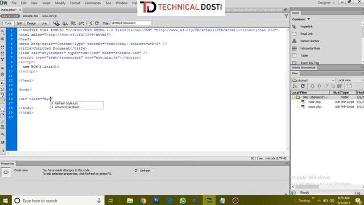
Task: Select the Source Code related file
Action: click(x=10, y=16)
